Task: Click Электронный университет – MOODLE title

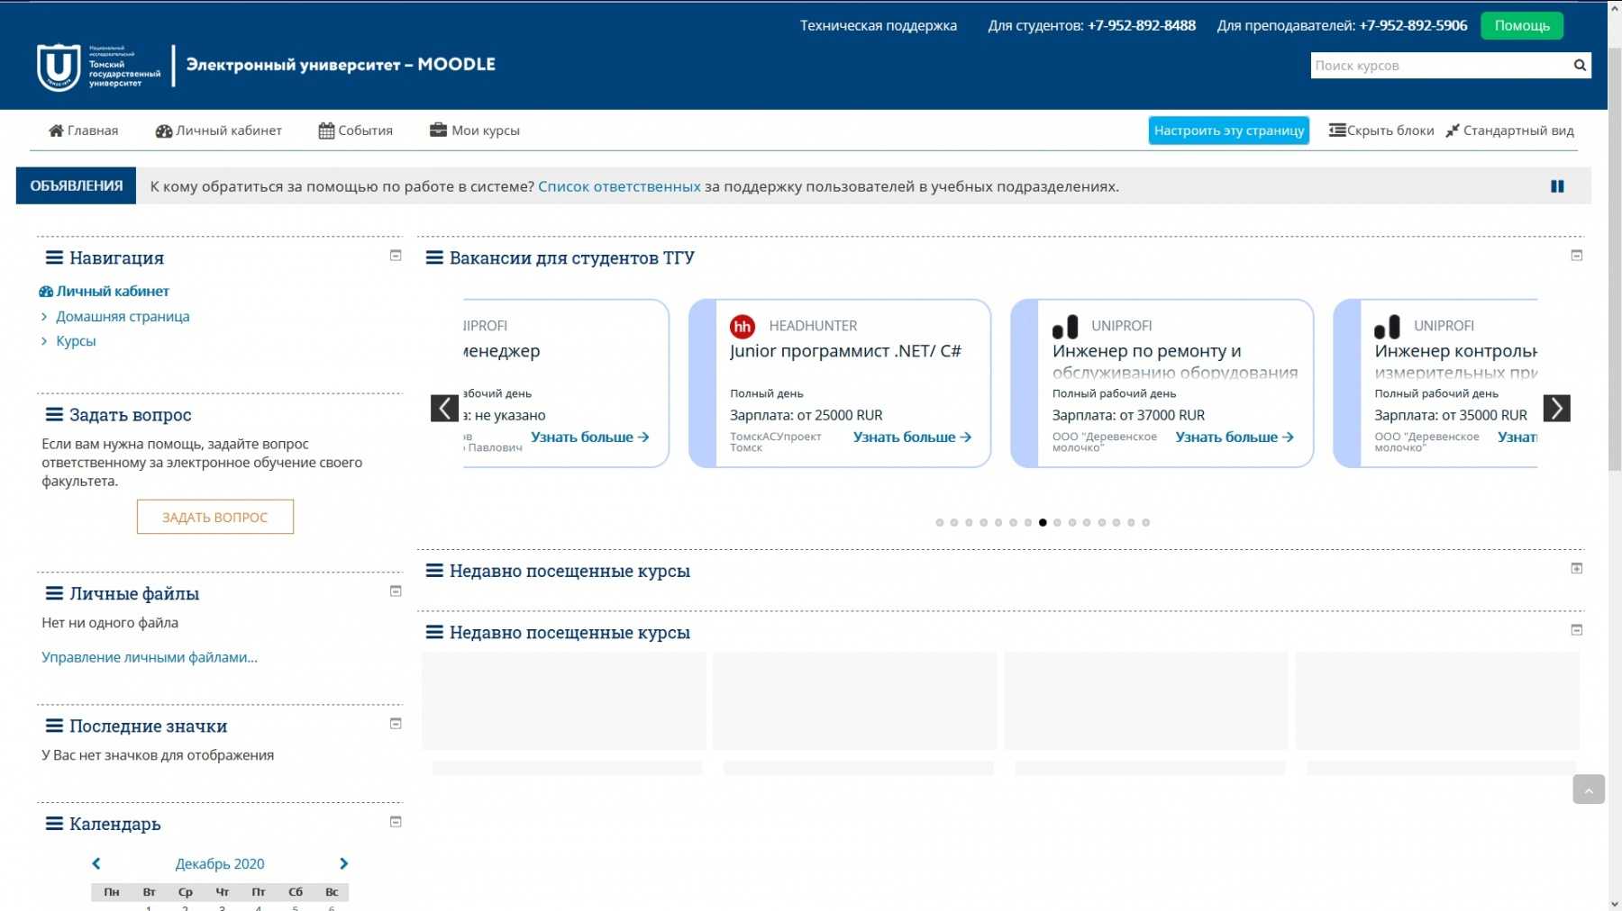Action: (x=341, y=64)
